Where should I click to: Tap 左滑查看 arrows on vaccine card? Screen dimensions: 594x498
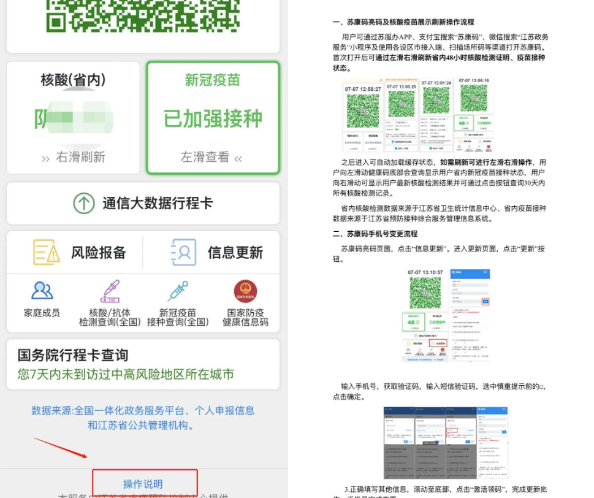(238, 158)
